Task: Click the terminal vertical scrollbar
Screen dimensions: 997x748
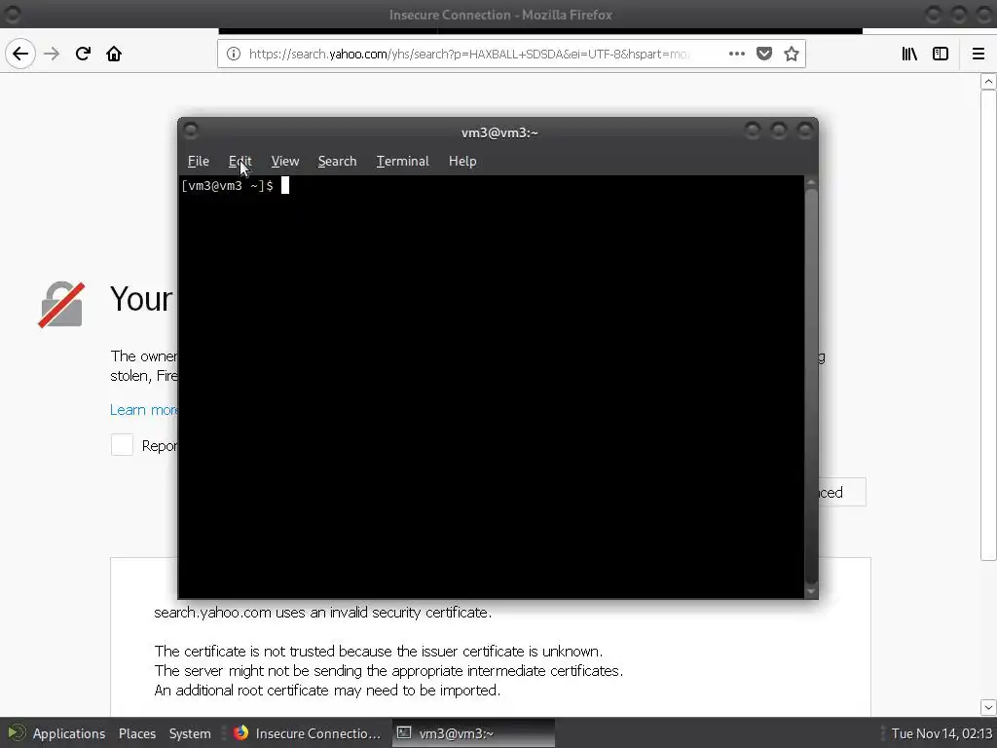Action: point(811,386)
